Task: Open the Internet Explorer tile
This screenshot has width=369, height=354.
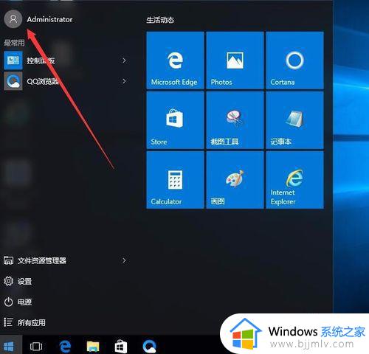Action: click(x=294, y=180)
